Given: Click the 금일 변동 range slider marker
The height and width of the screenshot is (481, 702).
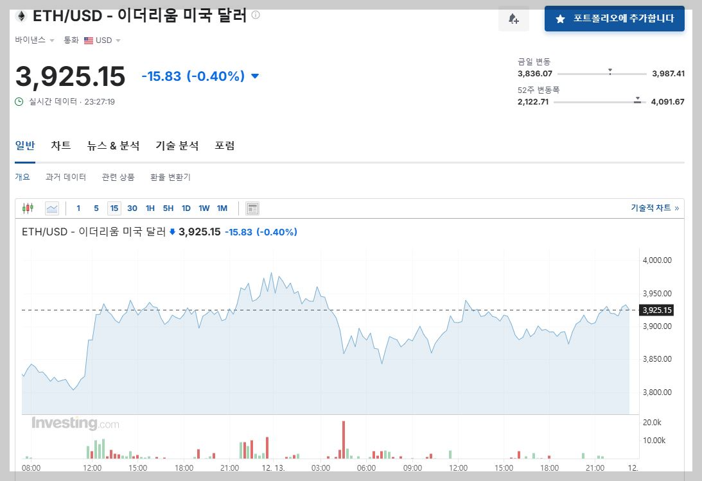Looking at the screenshot, I should 610,72.
